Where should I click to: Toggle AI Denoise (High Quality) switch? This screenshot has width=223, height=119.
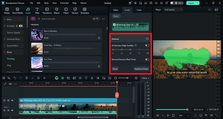(x=147, y=46)
